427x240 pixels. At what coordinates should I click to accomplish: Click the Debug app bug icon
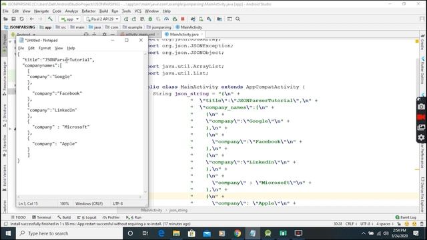[150, 19]
